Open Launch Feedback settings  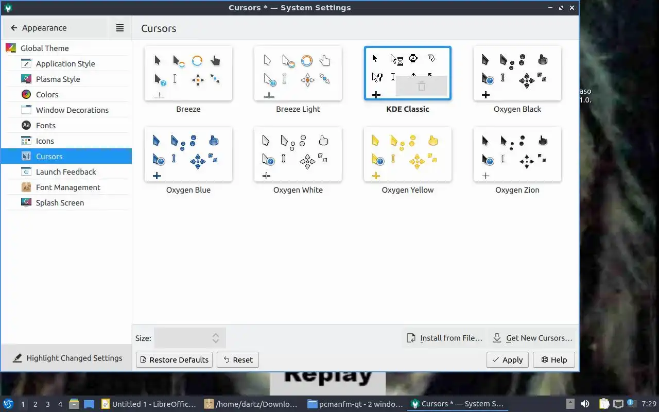click(66, 171)
